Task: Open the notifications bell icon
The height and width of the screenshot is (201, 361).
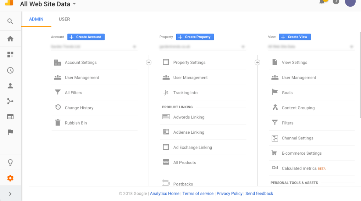Action: click(x=322, y=2)
